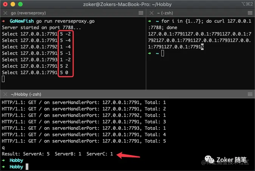Click the cursor in the ~ (-zsh) prompt
Image resolution: width=255 pixels, height=171 pixels.
point(162,53)
